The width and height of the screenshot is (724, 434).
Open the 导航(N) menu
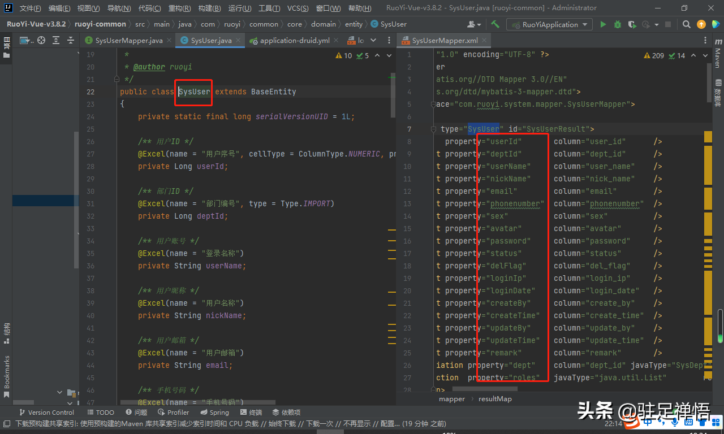coord(119,8)
